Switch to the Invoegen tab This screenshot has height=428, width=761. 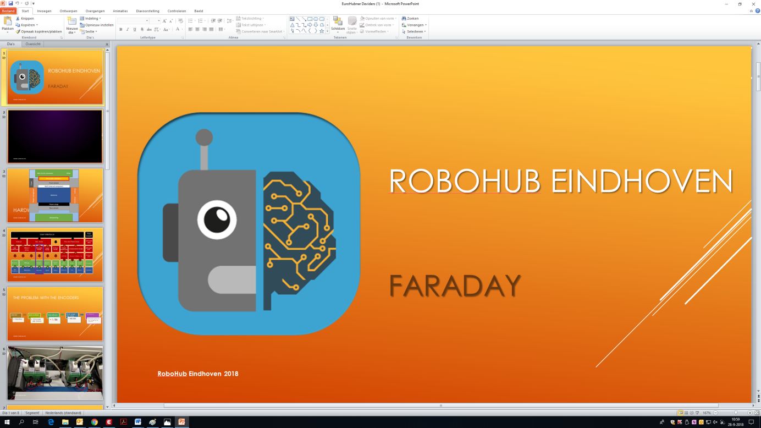click(x=44, y=11)
